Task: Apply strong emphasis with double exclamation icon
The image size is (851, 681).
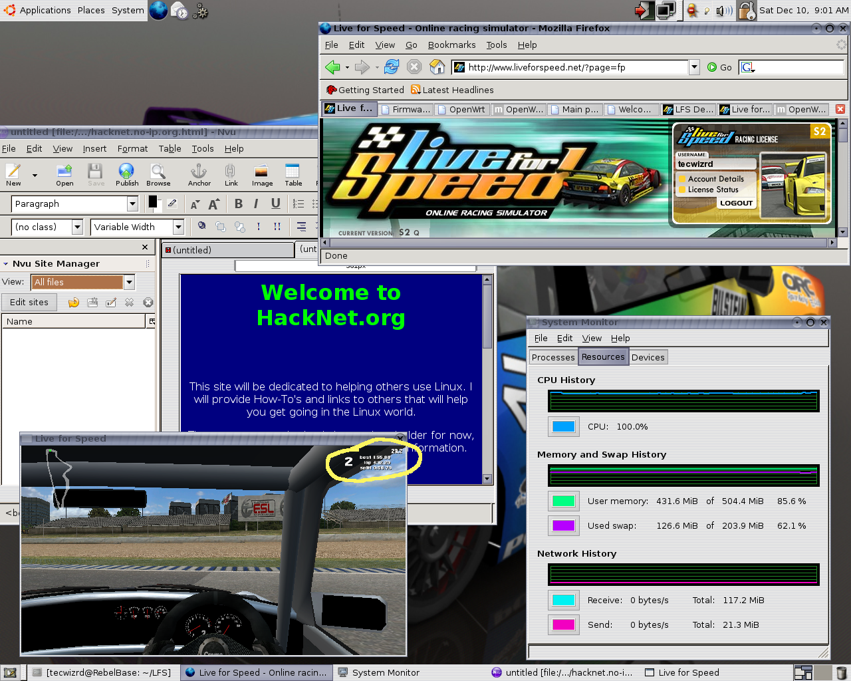Action: [277, 227]
